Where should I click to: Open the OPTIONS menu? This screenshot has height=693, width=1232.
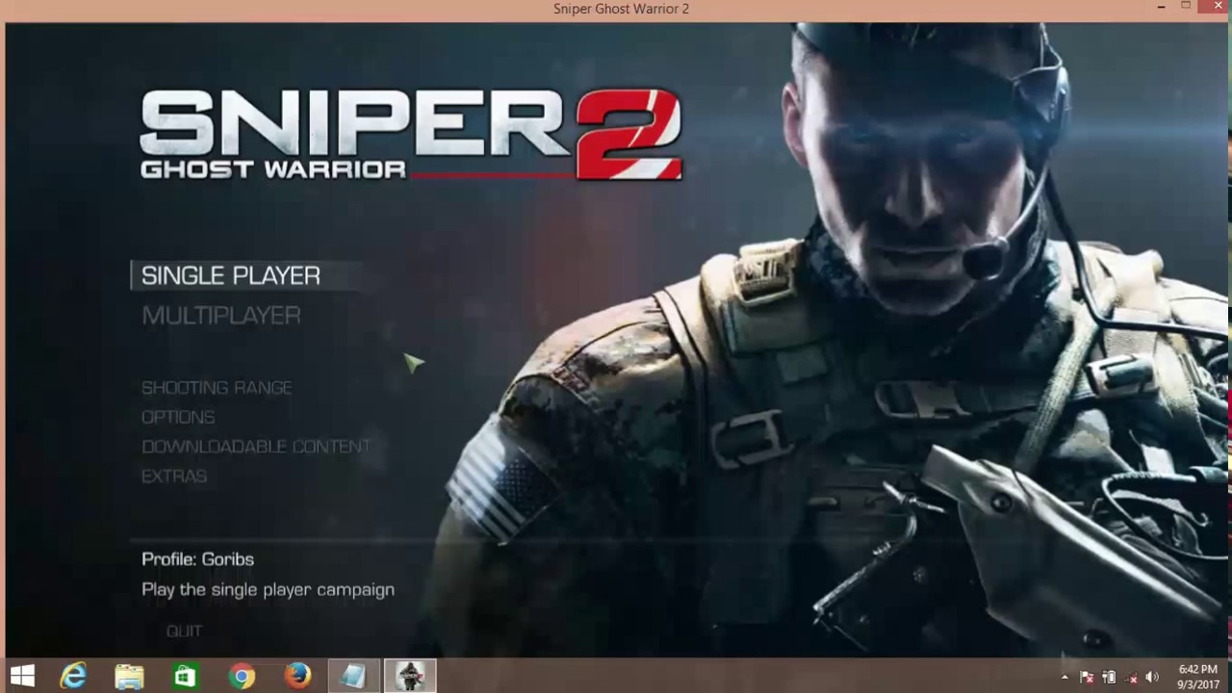pos(178,418)
